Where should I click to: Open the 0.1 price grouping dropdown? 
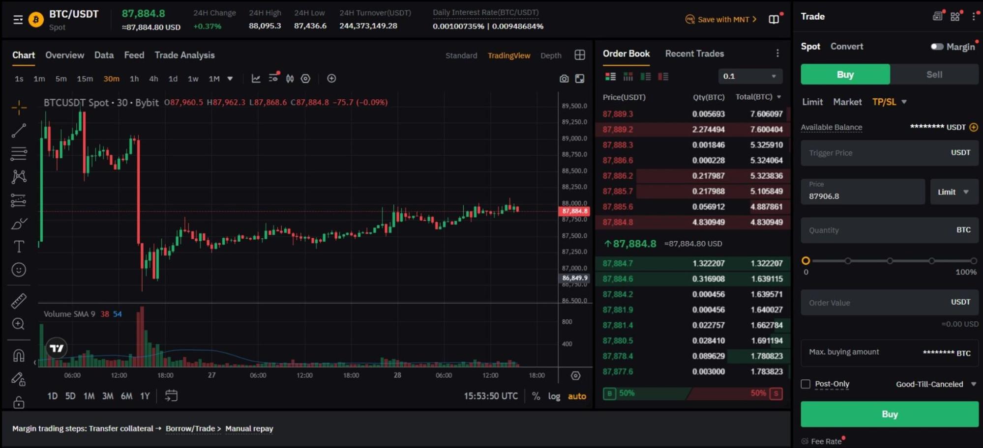coord(749,76)
